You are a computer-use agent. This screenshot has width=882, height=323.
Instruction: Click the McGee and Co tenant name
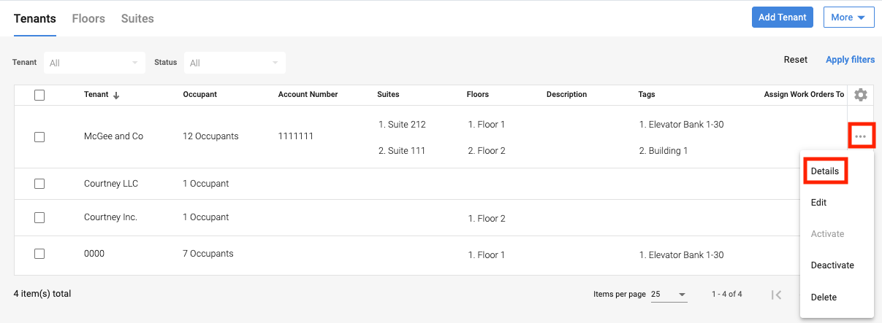click(x=113, y=136)
